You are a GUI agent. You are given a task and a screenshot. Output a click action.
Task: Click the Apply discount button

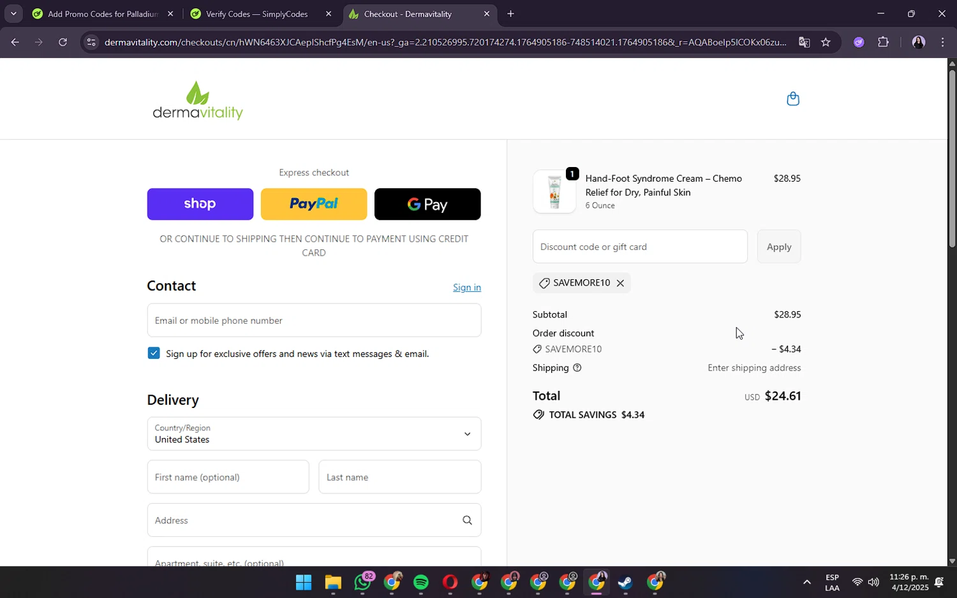[x=779, y=247]
